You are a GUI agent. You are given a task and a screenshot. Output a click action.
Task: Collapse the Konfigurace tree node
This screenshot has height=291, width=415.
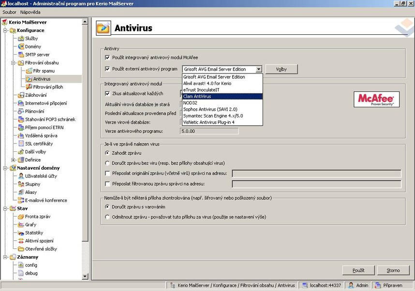(5, 30)
